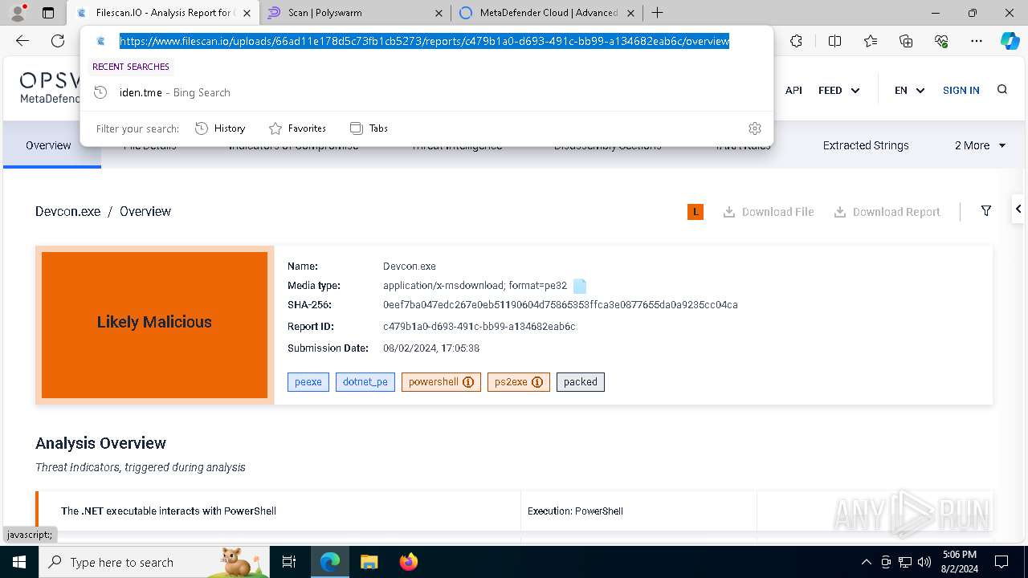Toggle split screen view icon

[834, 41]
